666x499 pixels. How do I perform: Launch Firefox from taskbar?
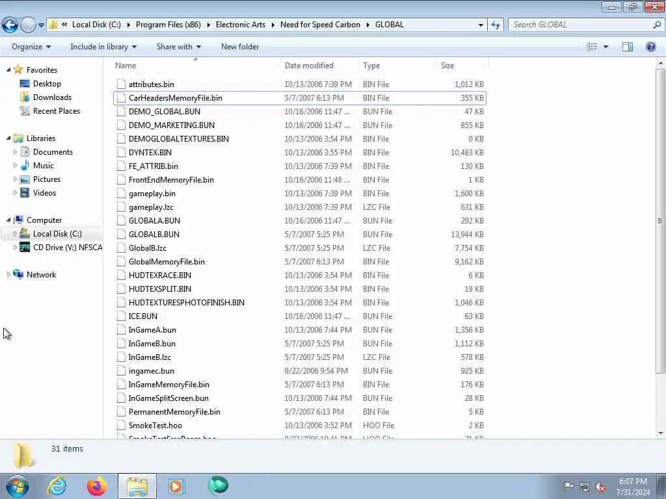coord(97,486)
